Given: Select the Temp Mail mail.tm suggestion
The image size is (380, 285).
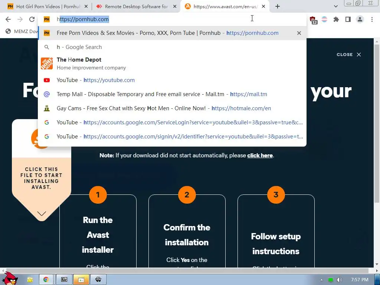Looking at the screenshot, I should click(172, 94).
